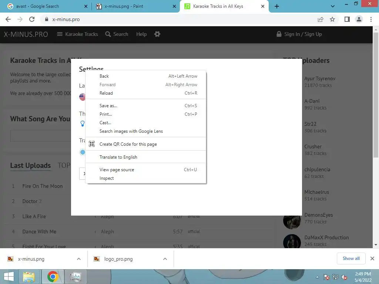The height and width of the screenshot is (284, 379).
Task: Expand options for logo_pro.png download
Action: pyautogui.click(x=165, y=259)
